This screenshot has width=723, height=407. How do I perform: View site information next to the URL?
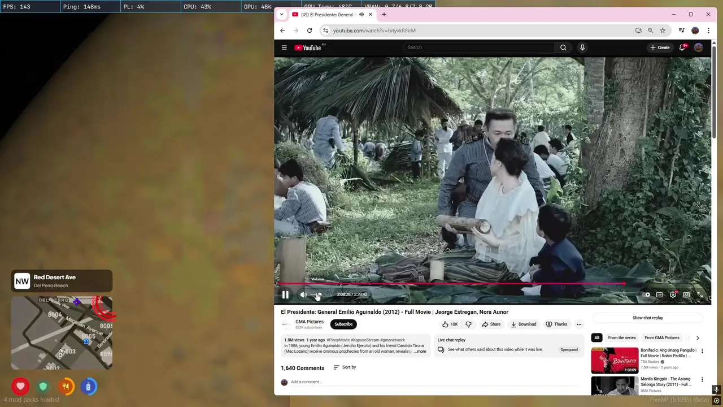pyautogui.click(x=325, y=31)
